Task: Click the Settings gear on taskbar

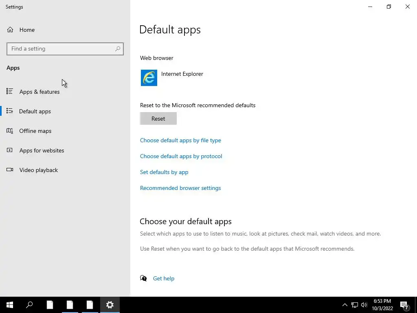Action: [110, 305]
